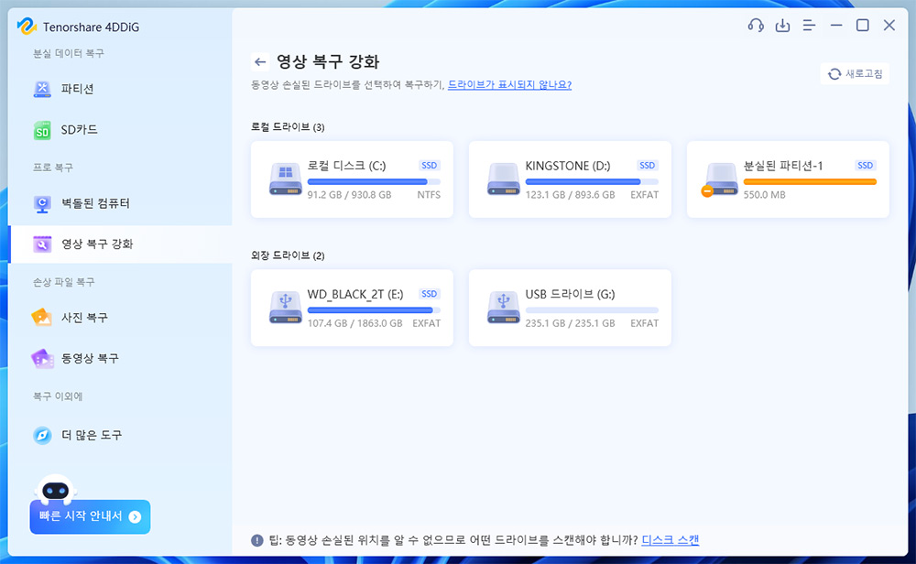Image resolution: width=916 pixels, height=564 pixels.
Task: Click the 분실된 파티션-1 name text
Action: pyautogui.click(x=783, y=166)
